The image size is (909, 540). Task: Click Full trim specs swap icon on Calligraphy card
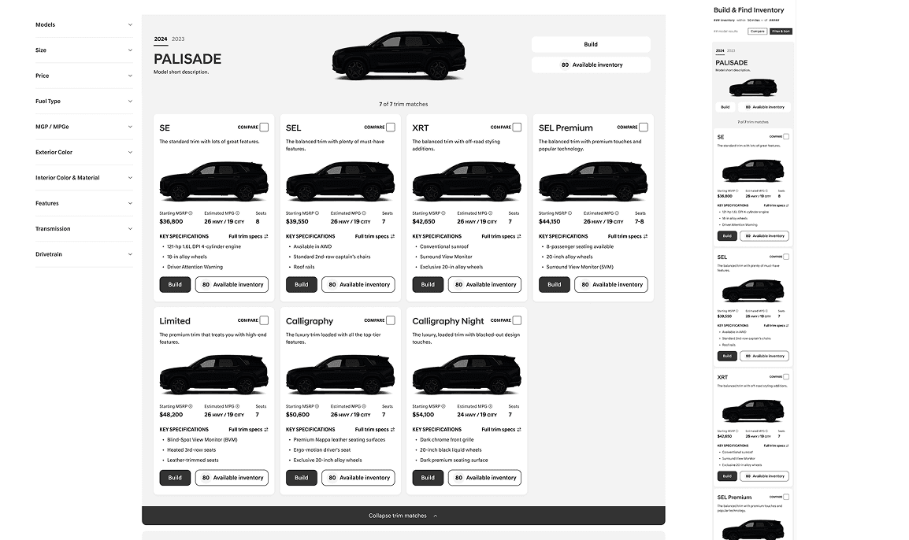tap(392, 429)
